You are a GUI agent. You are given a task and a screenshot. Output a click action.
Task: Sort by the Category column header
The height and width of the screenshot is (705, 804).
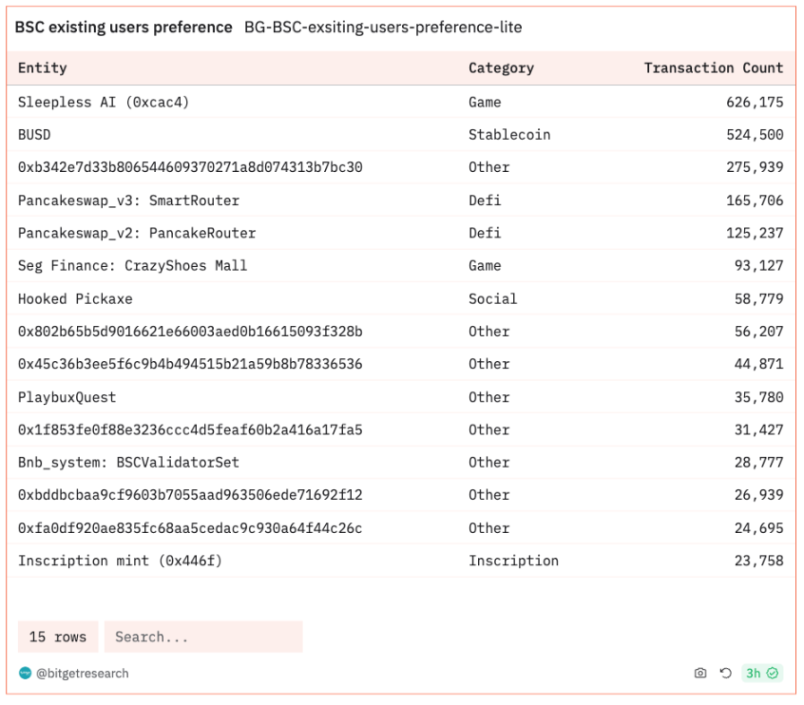(501, 68)
